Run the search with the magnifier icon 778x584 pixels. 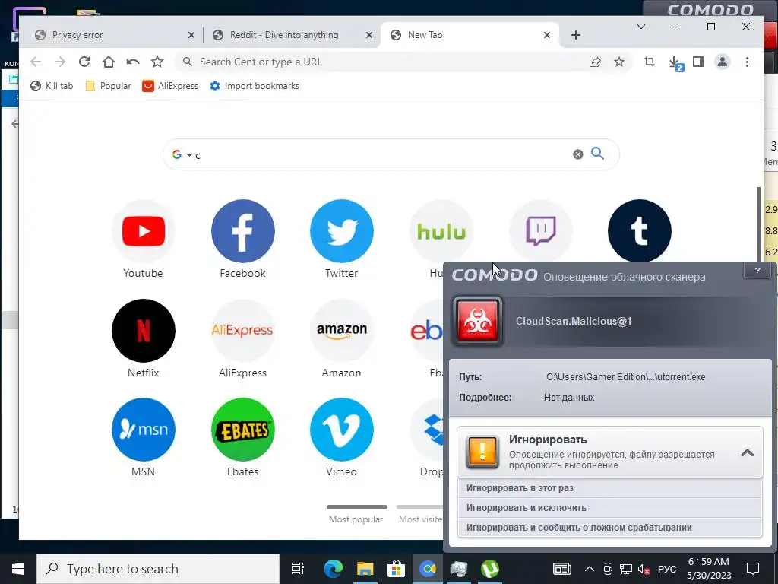tap(597, 154)
